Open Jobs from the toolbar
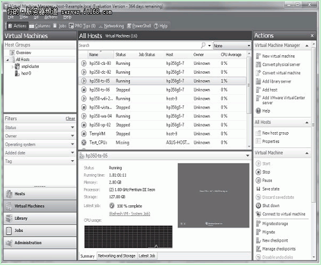The height and width of the screenshot is (265, 321). 60,26
